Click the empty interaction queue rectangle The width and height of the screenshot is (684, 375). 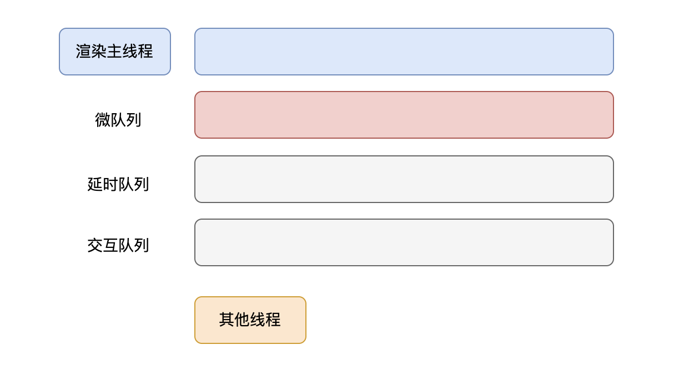tap(404, 242)
